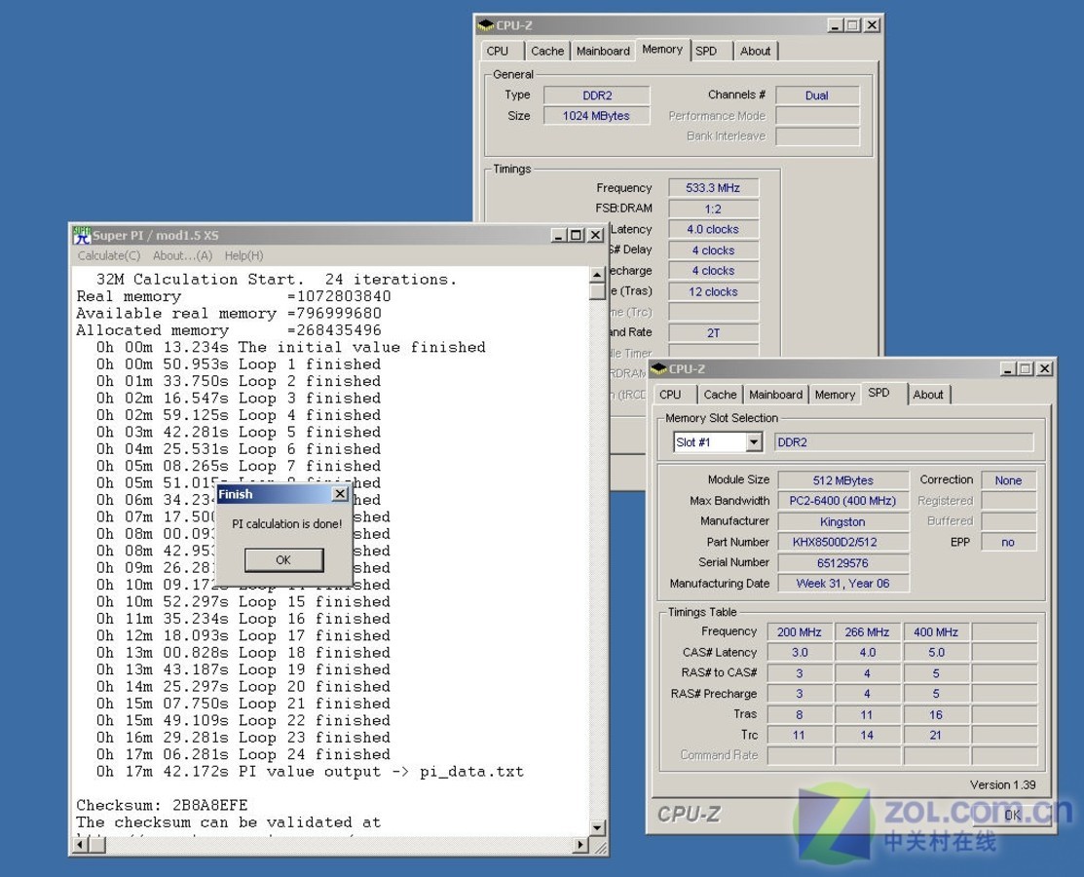Click OK in the Finish dialog
Image resolution: width=1084 pixels, height=877 pixels.
(283, 559)
